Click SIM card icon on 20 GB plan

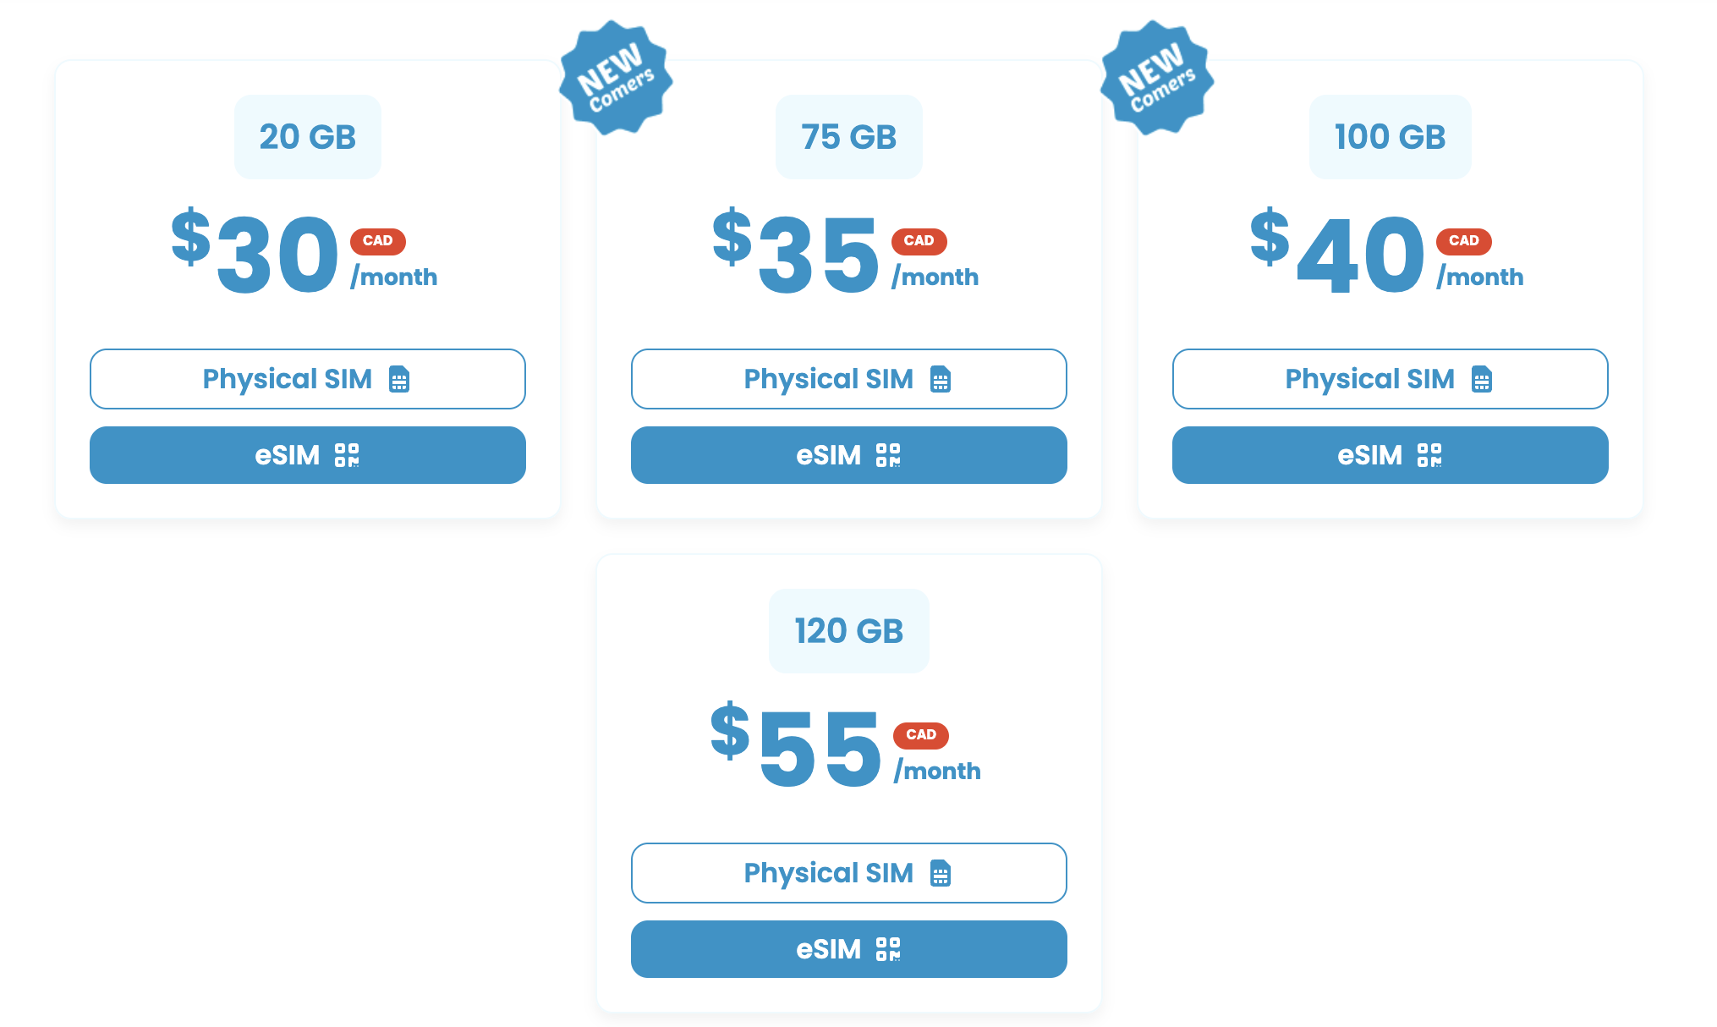(x=399, y=379)
